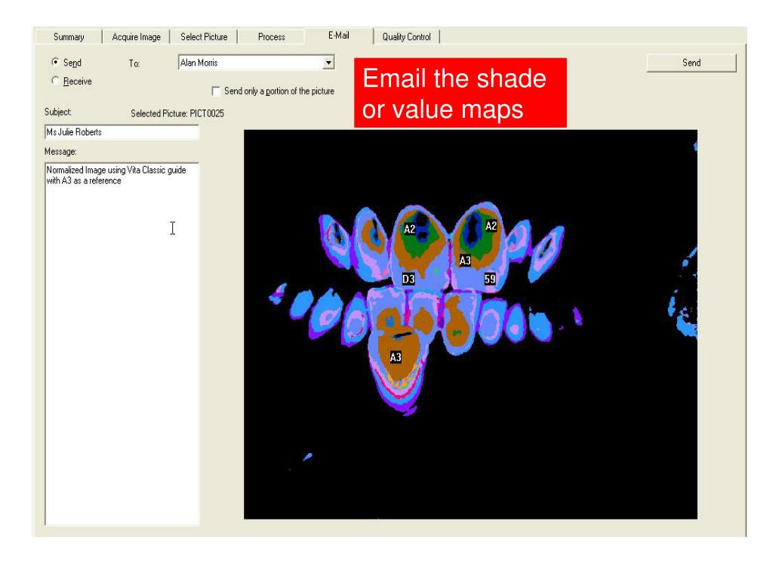Open the Acquire Image tab
Screen dimensions: 773x580
pyautogui.click(x=136, y=37)
